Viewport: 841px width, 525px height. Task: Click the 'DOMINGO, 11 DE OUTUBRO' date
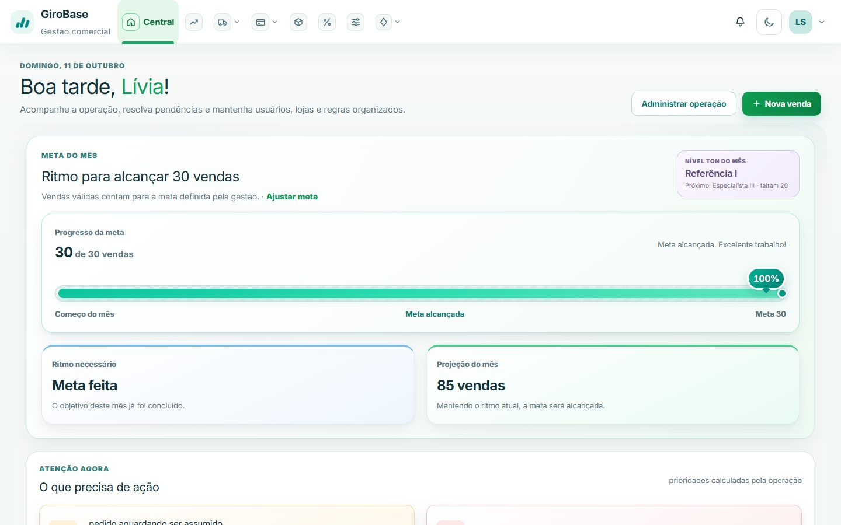tap(72, 66)
